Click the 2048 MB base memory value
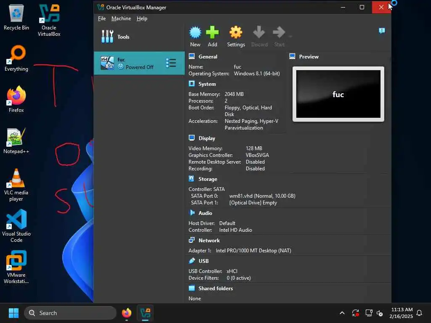This screenshot has width=431, height=323. [234, 94]
